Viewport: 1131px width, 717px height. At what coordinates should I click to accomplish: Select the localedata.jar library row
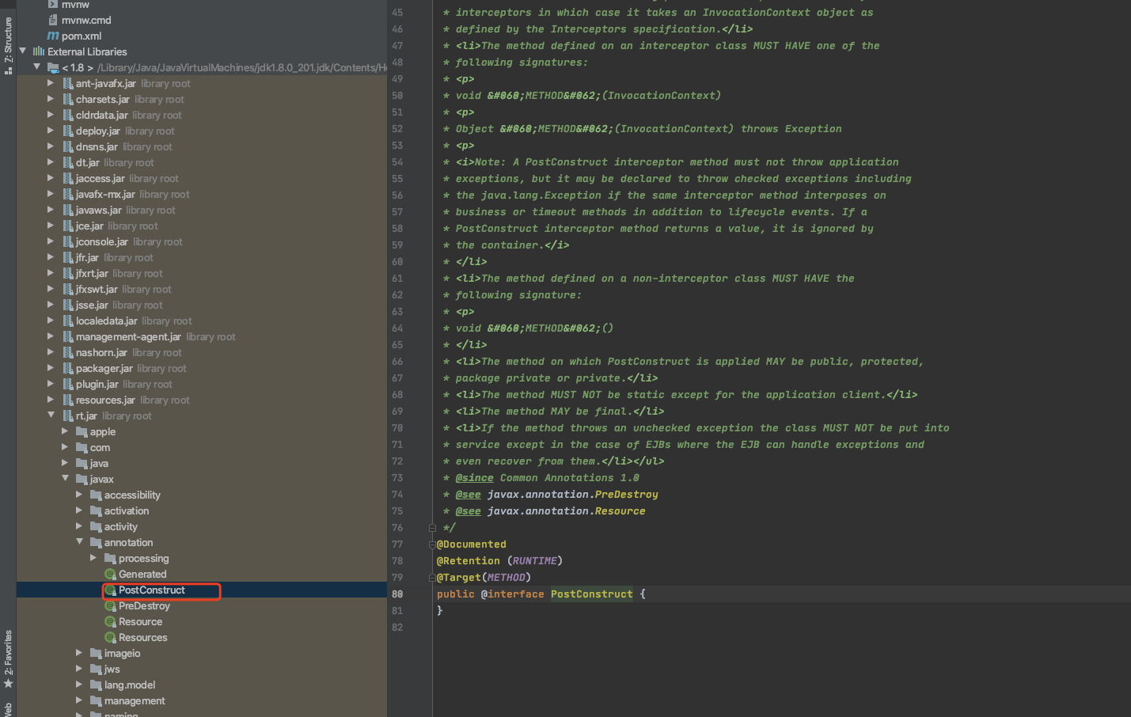[x=202, y=321]
